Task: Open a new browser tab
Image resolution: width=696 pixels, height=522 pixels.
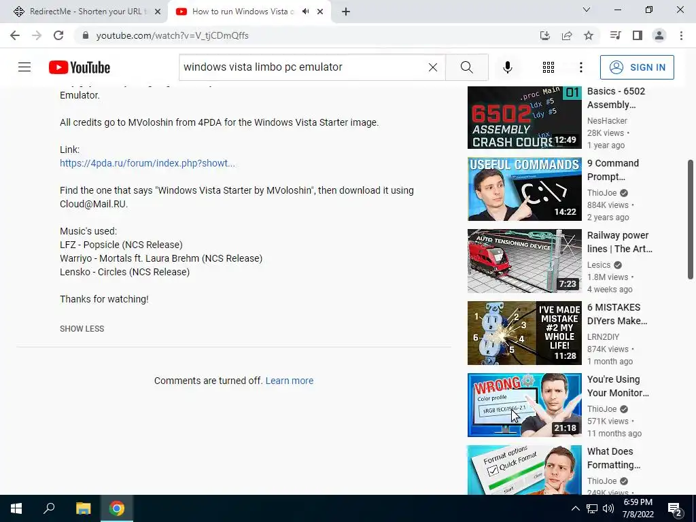Action: (346, 12)
